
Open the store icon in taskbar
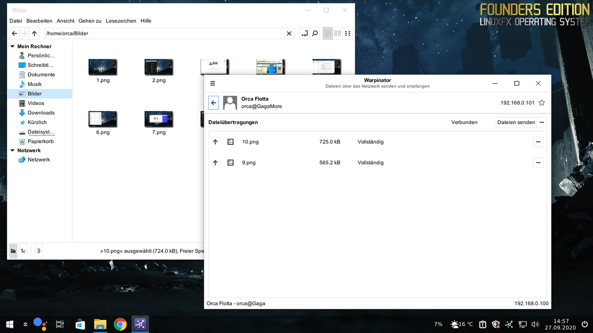(80, 324)
